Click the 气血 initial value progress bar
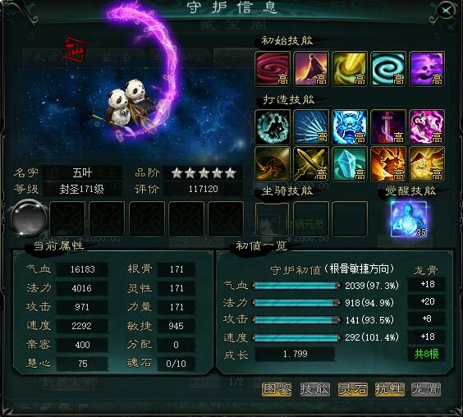The image size is (463, 417). coord(296,286)
